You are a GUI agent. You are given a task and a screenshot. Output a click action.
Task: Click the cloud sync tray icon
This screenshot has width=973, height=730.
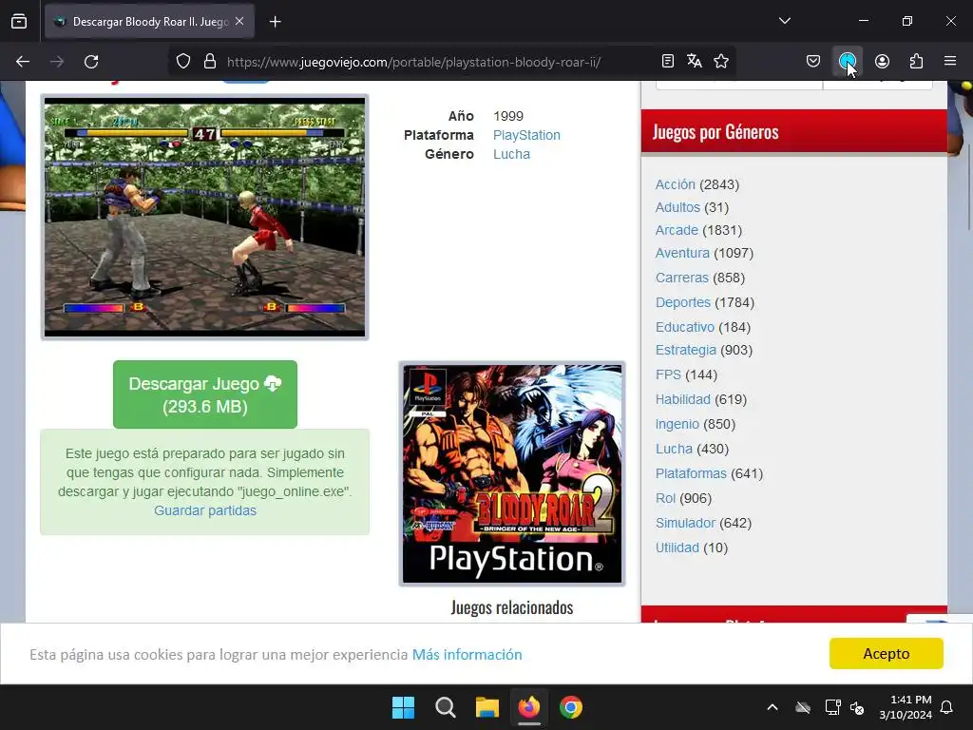(803, 707)
